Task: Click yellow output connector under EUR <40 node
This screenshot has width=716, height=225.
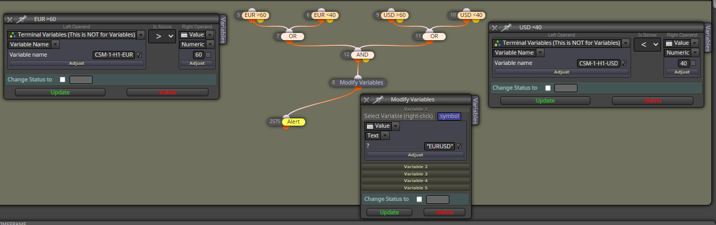Action: pos(329,21)
